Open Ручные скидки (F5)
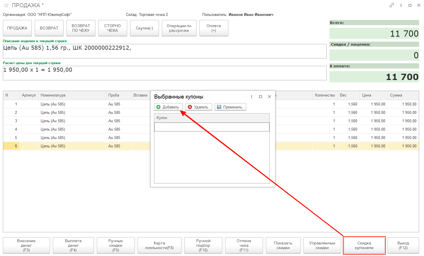Image resolution: width=424 pixels, height=256 pixels. (x=116, y=245)
